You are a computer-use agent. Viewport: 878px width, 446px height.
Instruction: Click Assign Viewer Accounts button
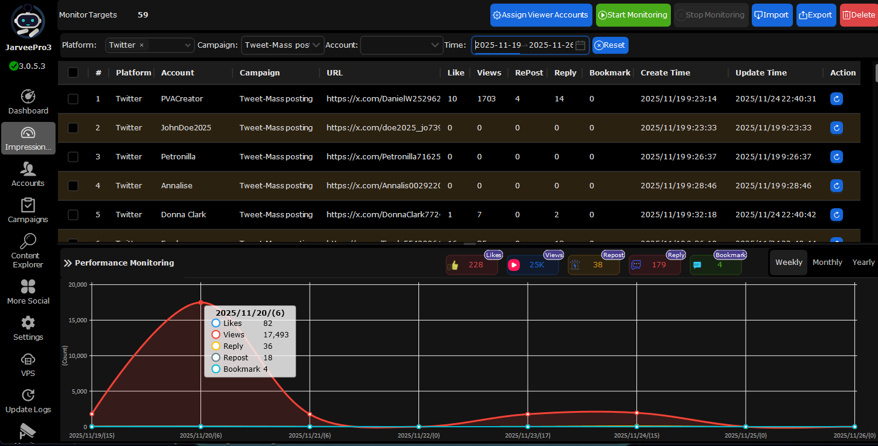coord(541,15)
